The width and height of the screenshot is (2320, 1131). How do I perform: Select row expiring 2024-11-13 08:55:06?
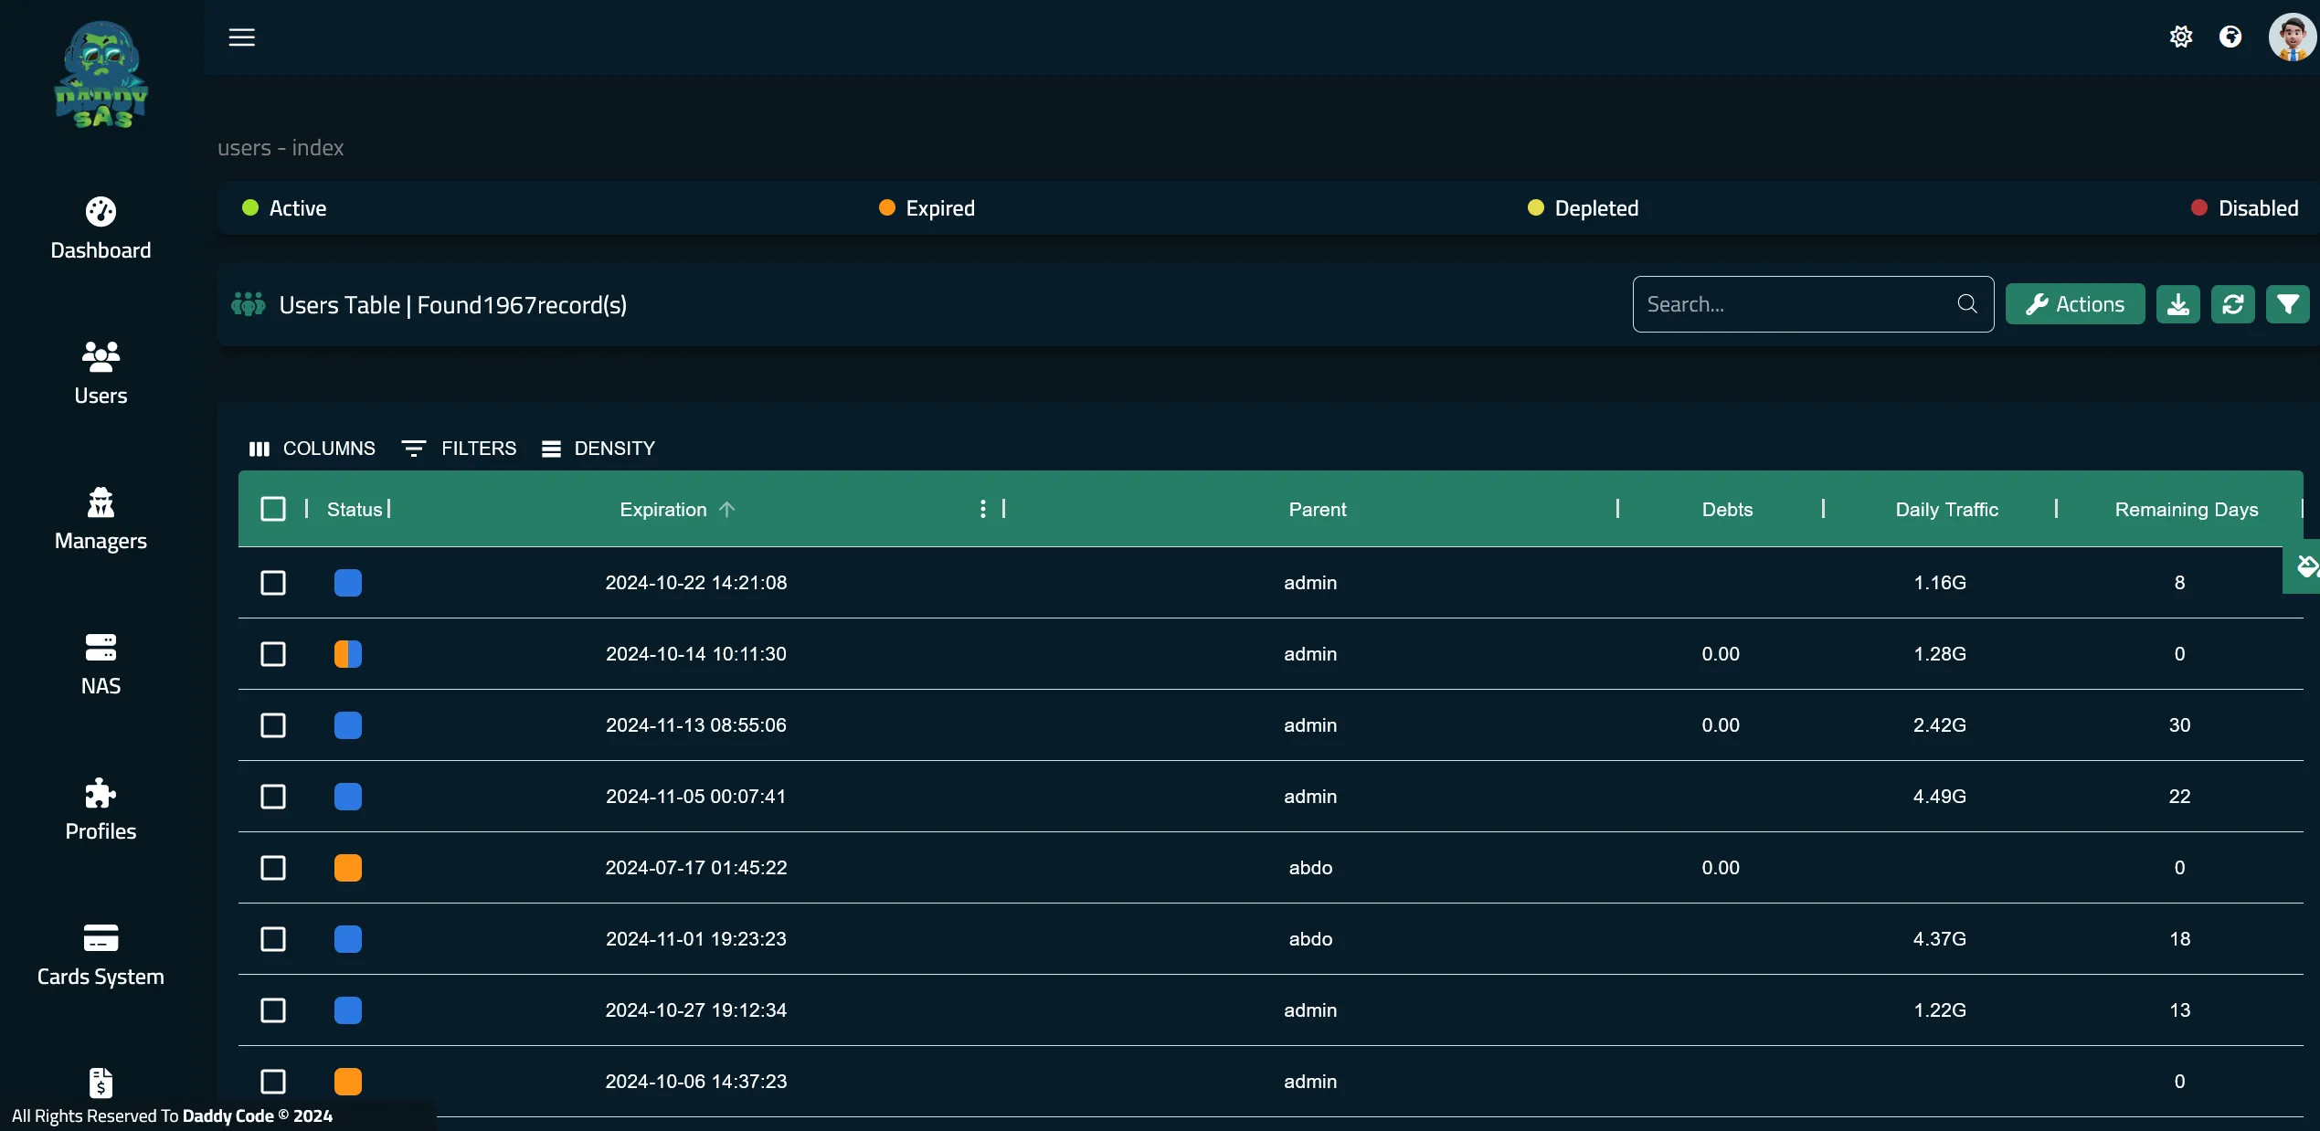pyautogui.click(x=273, y=725)
